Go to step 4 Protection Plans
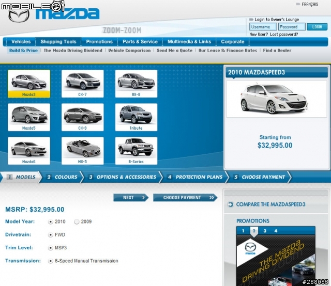Screen dimensions: 331x286 pos(195,177)
